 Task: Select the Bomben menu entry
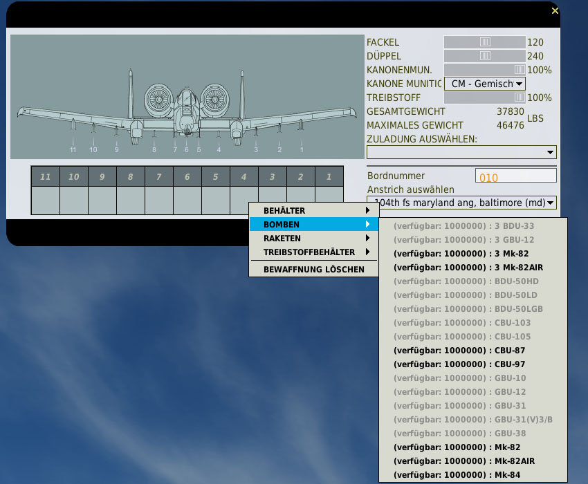[x=313, y=224]
